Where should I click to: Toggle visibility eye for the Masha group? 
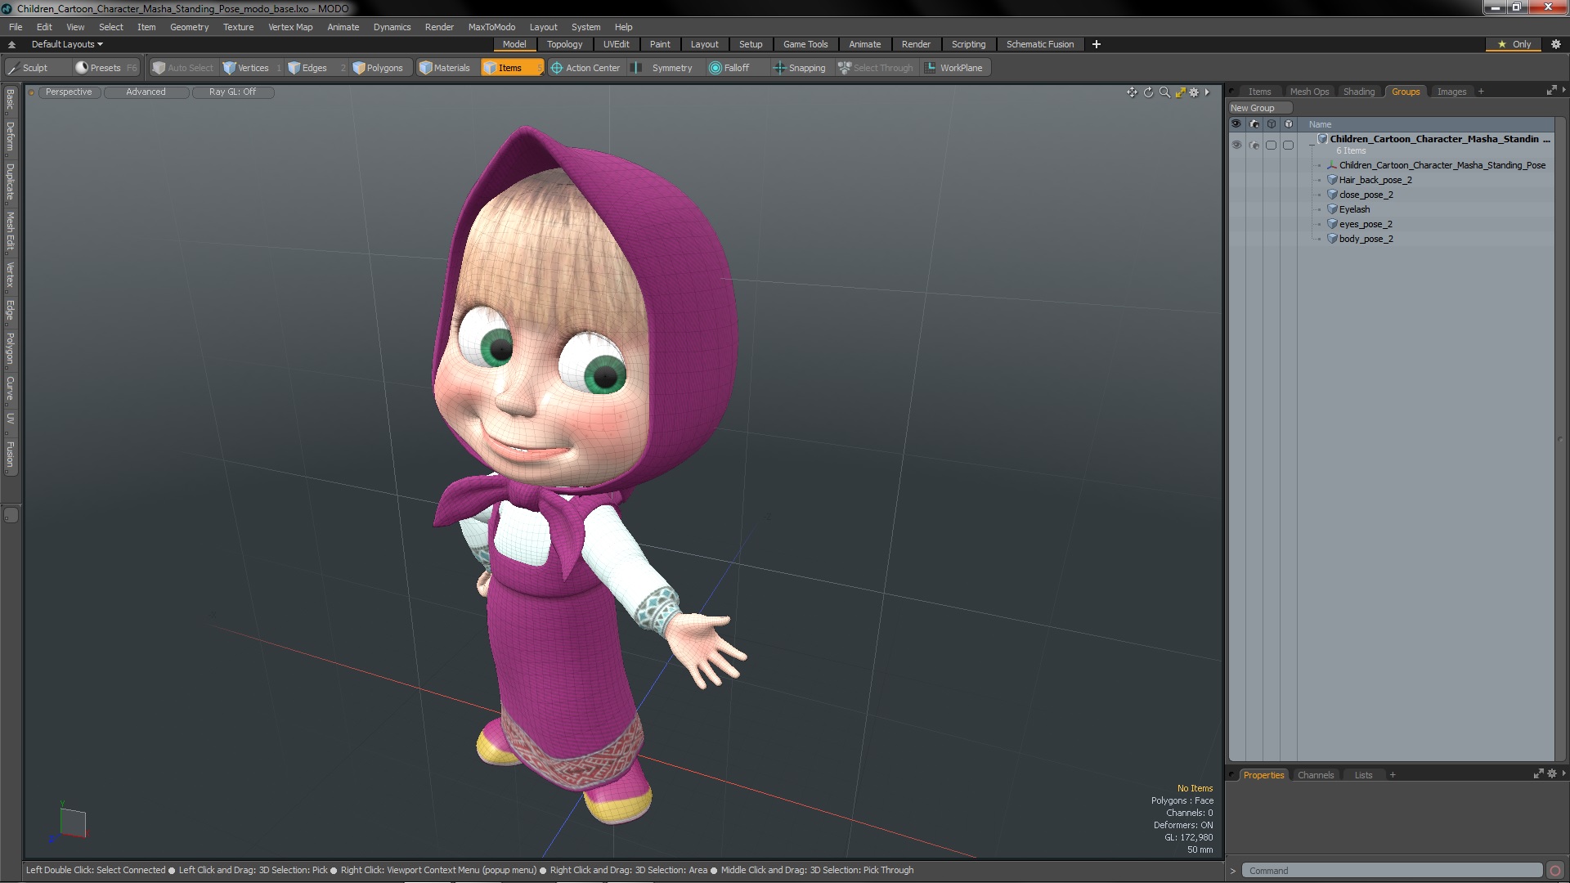coord(1236,145)
